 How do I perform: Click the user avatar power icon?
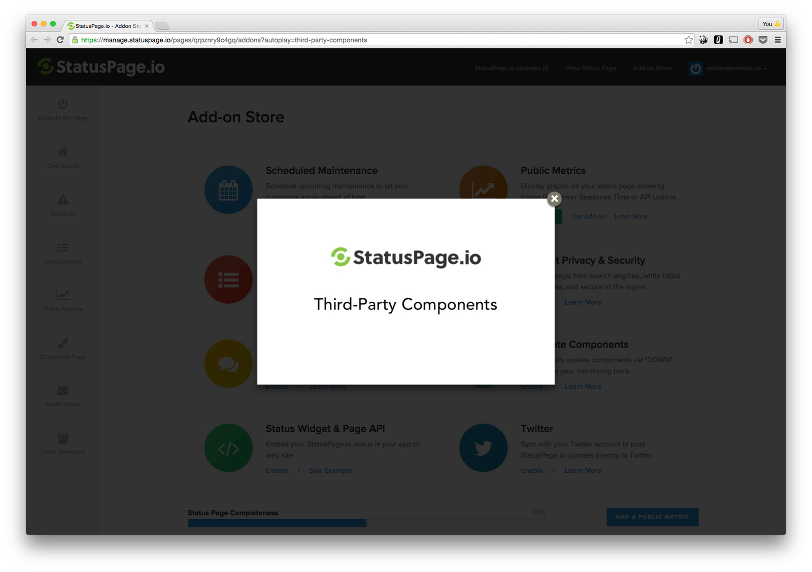point(696,68)
